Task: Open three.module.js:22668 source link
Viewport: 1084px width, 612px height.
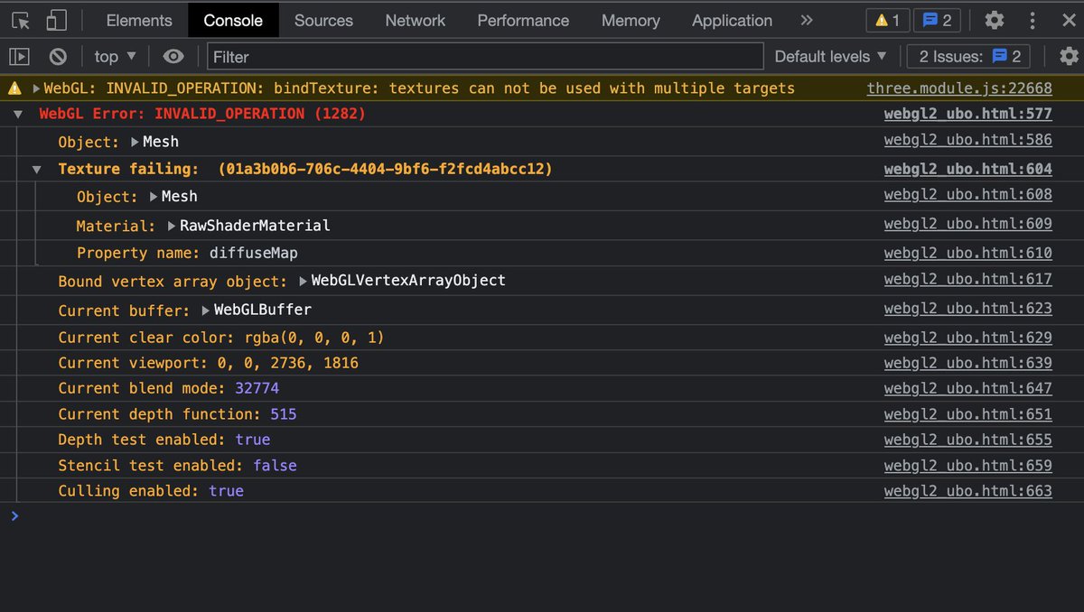Action: click(959, 88)
